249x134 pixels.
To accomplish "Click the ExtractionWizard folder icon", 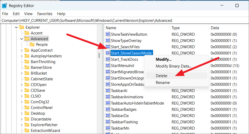I will click(x=27, y=131).
